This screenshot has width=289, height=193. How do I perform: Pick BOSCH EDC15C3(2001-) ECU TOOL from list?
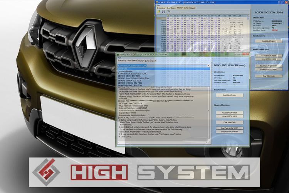point(164,73)
